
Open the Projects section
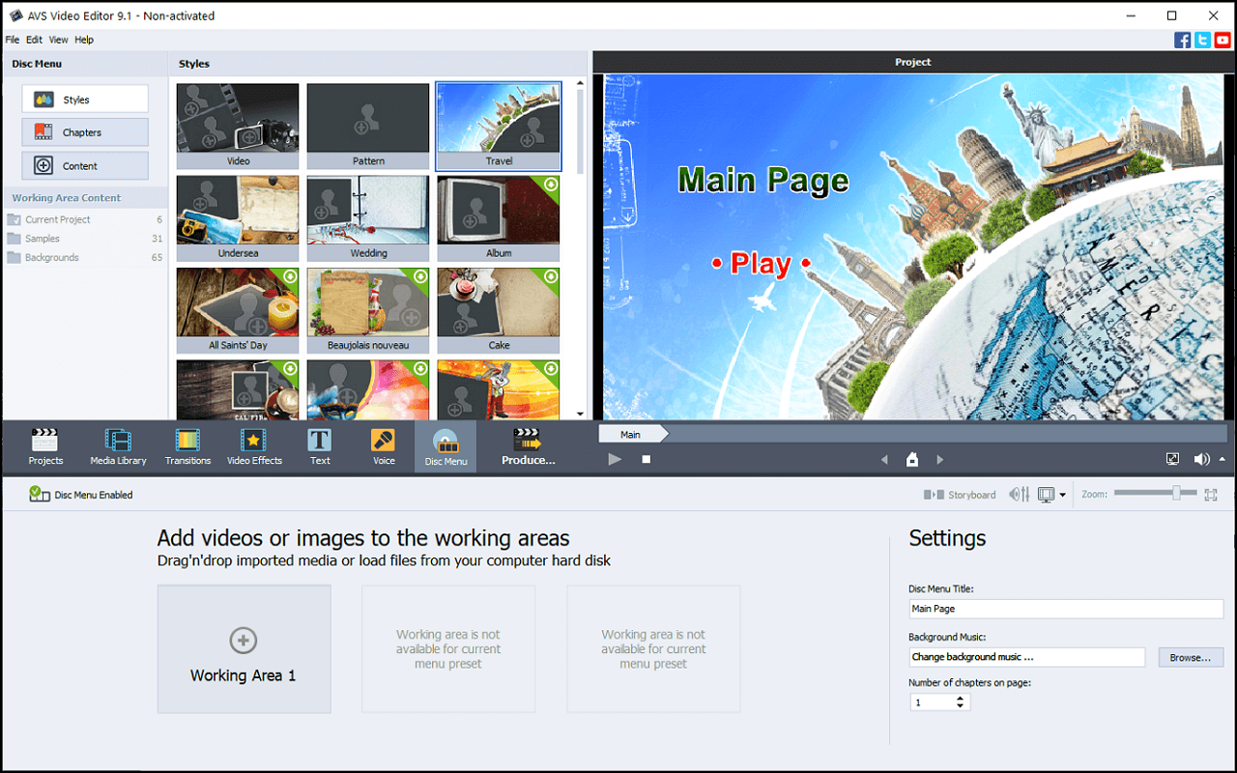(x=45, y=446)
